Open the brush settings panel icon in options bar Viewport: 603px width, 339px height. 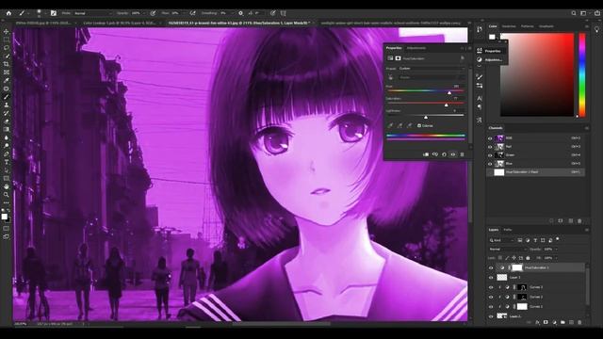[54, 13]
